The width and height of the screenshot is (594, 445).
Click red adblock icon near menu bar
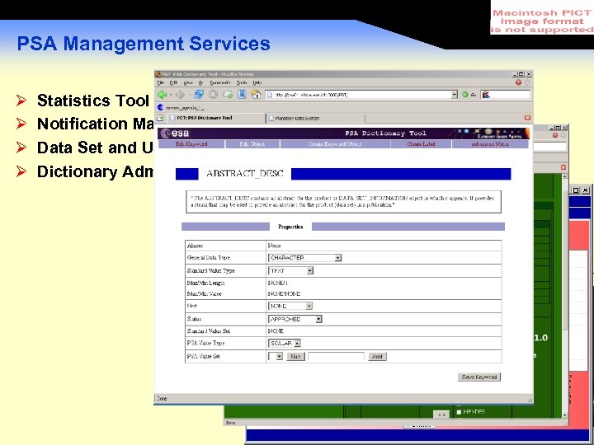(x=519, y=82)
